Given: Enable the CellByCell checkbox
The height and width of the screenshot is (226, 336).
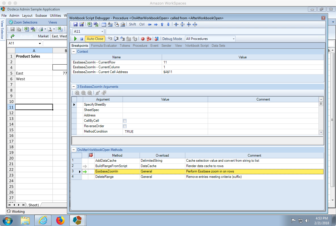Looking at the screenshot, I should 125,121.
